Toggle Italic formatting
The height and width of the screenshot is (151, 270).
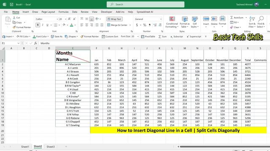coord(43,25)
